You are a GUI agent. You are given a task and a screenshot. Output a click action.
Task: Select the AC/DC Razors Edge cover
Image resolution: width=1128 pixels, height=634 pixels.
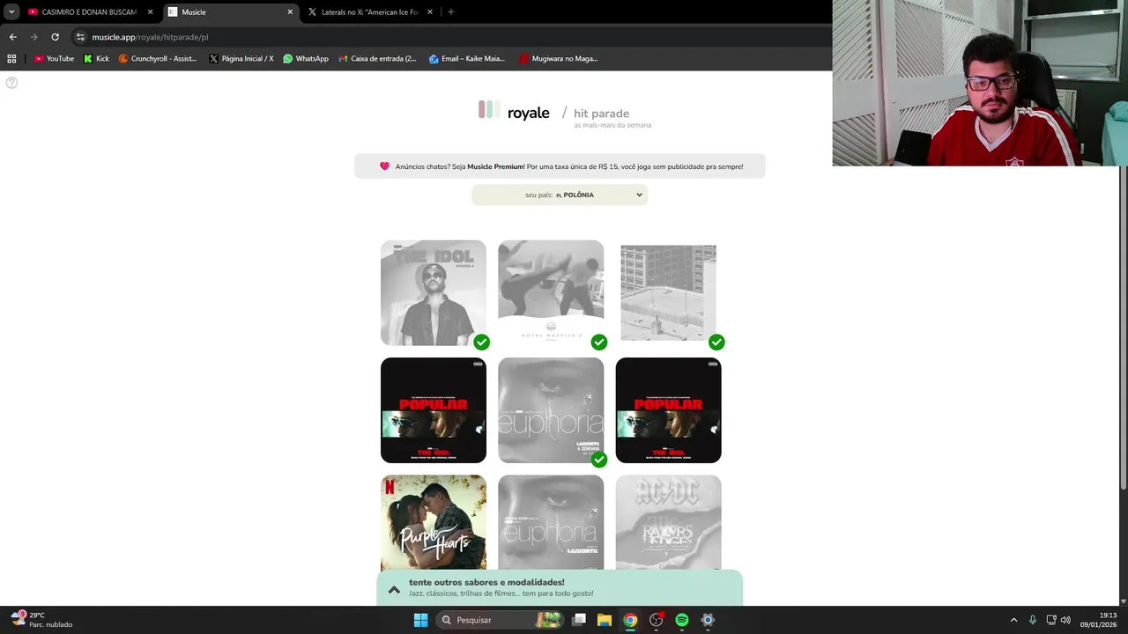click(x=668, y=523)
